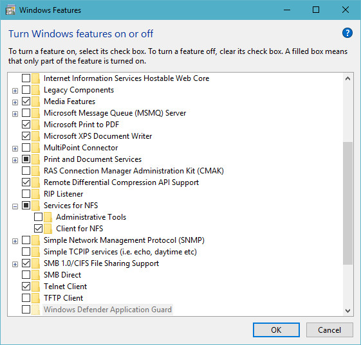361x345 pixels.
Task: Click the SMB Direct folder icon
Action: tap(35, 275)
